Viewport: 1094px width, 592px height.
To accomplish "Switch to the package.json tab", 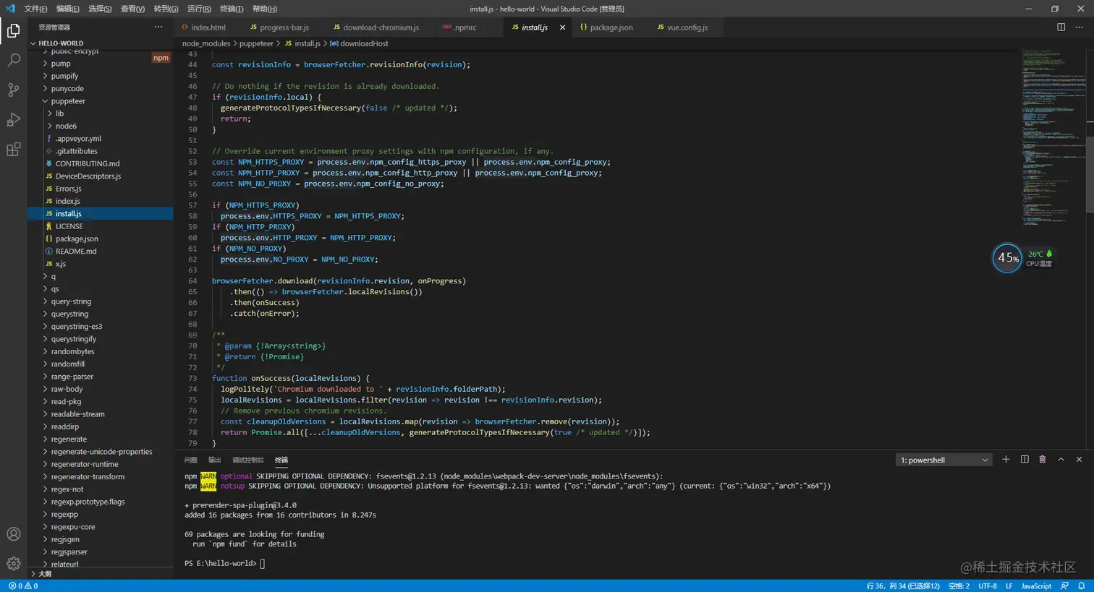I will pos(611,27).
